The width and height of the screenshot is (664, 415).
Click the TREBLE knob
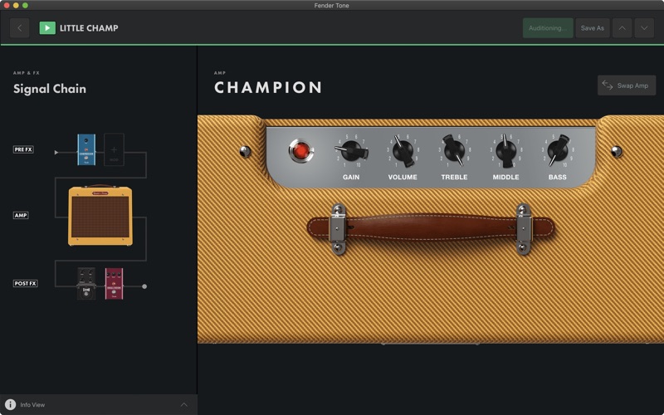(454, 150)
